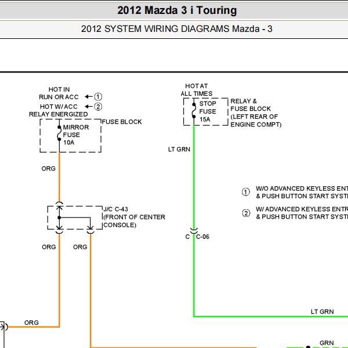Click the "HOT IN RUN OR ACC" label

[59, 93]
